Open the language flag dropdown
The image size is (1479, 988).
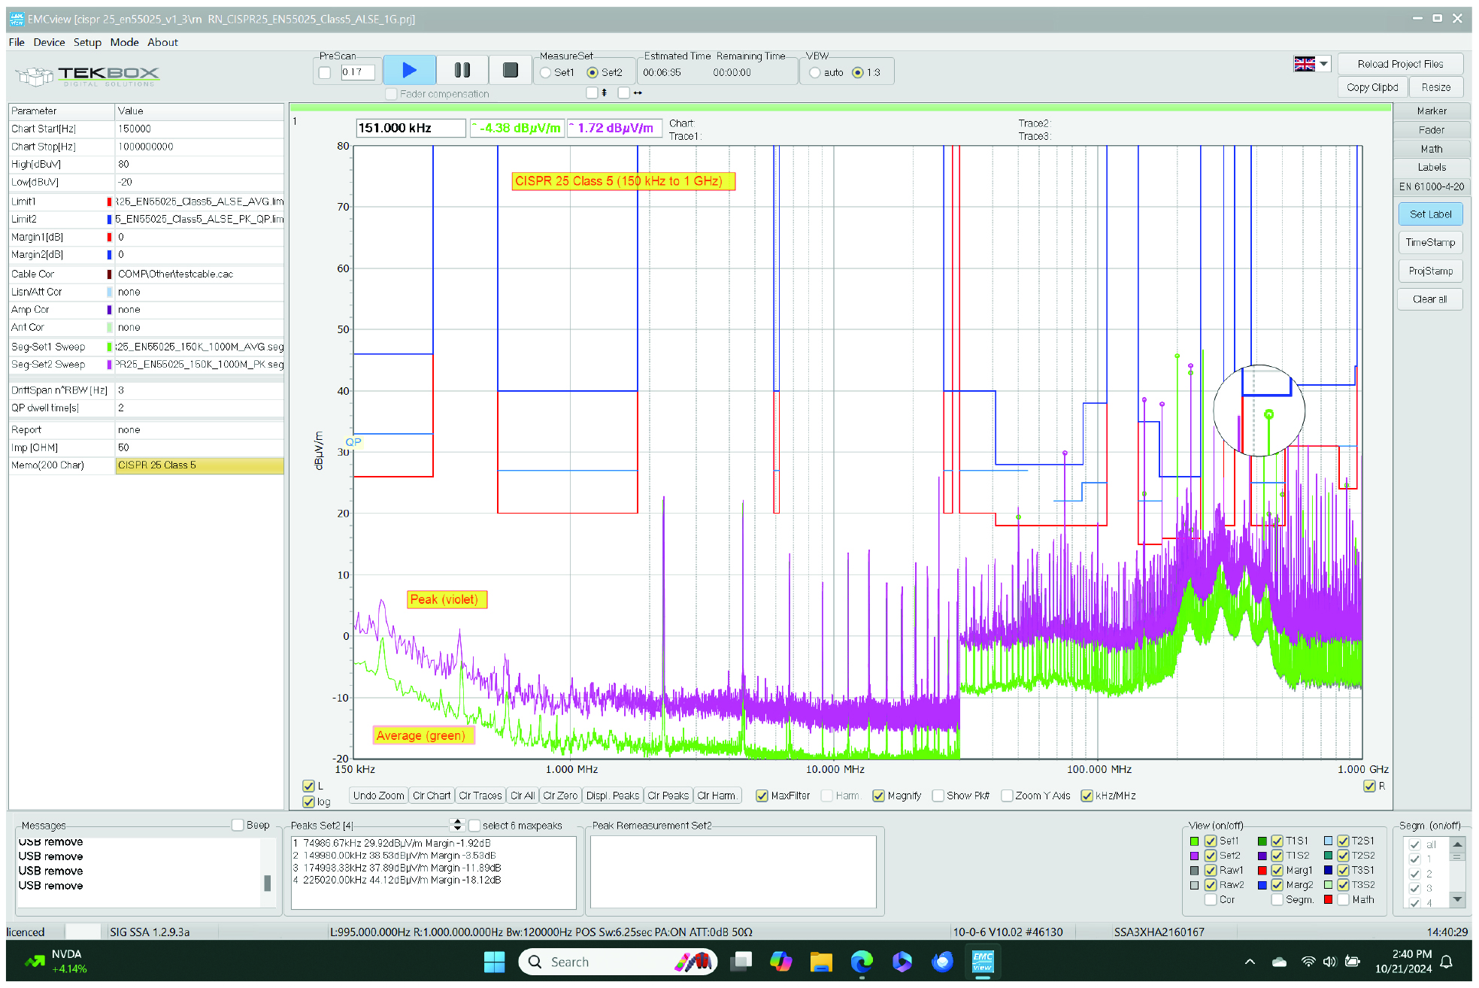point(1324,65)
